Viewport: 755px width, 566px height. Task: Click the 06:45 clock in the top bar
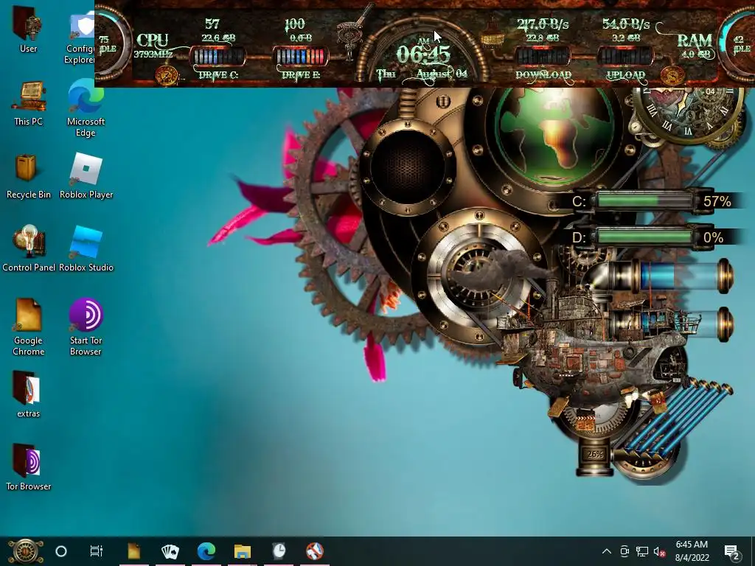point(423,54)
